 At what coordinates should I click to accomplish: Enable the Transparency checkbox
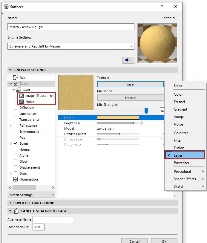pos(16,120)
